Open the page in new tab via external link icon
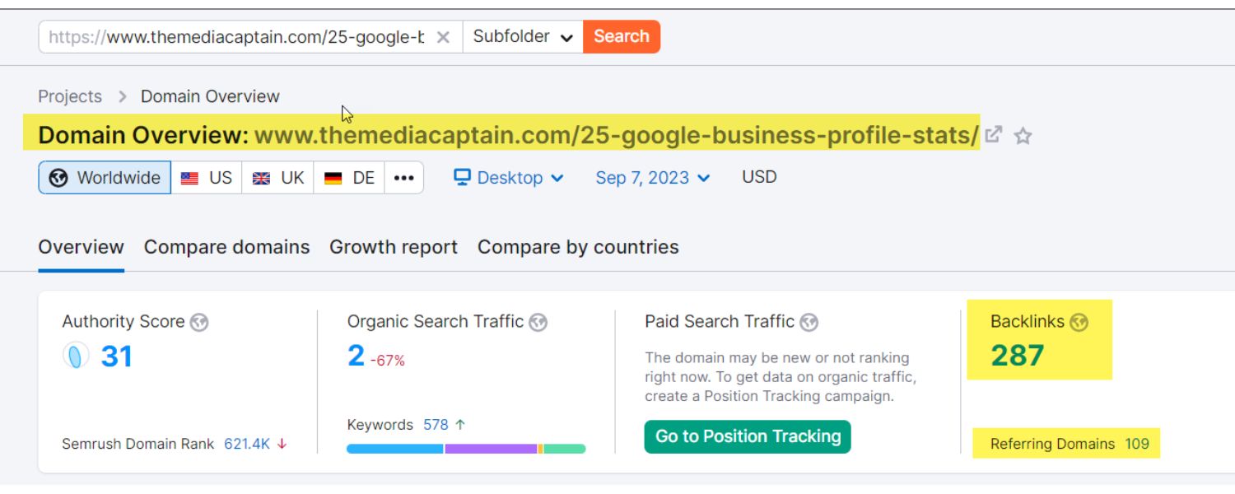1235x494 pixels. [995, 135]
